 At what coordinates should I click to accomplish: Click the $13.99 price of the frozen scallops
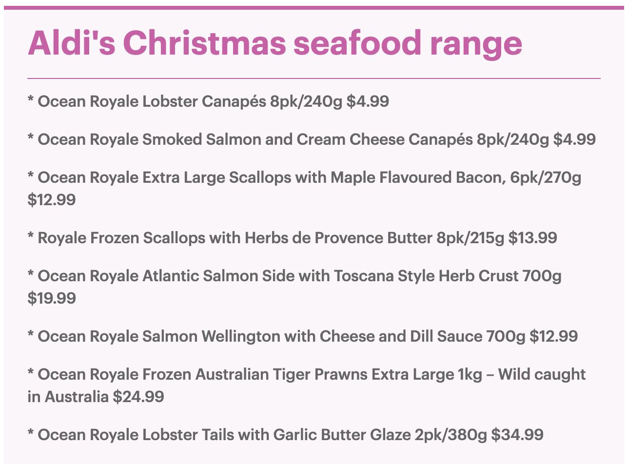click(x=532, y=238)
